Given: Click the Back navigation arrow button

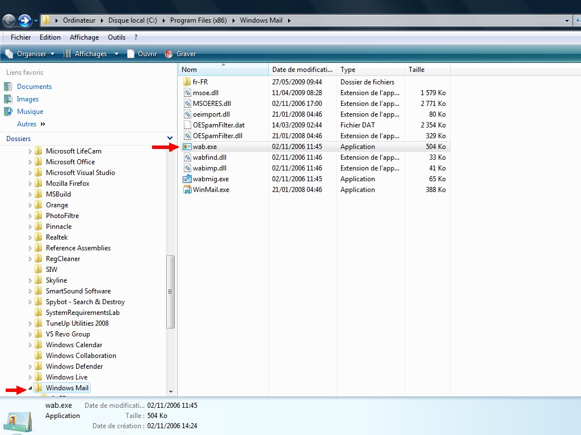Looking at the screenshot, I should 9,21.
